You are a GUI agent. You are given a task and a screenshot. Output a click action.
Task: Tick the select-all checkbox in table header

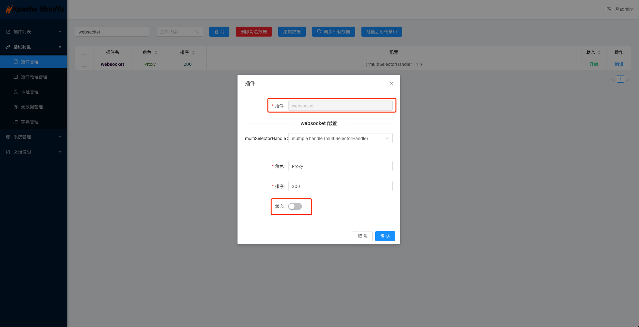pyautogui.click(x=84, y=52)
